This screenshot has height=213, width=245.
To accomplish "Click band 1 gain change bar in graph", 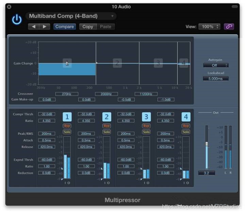I will 67,69.
